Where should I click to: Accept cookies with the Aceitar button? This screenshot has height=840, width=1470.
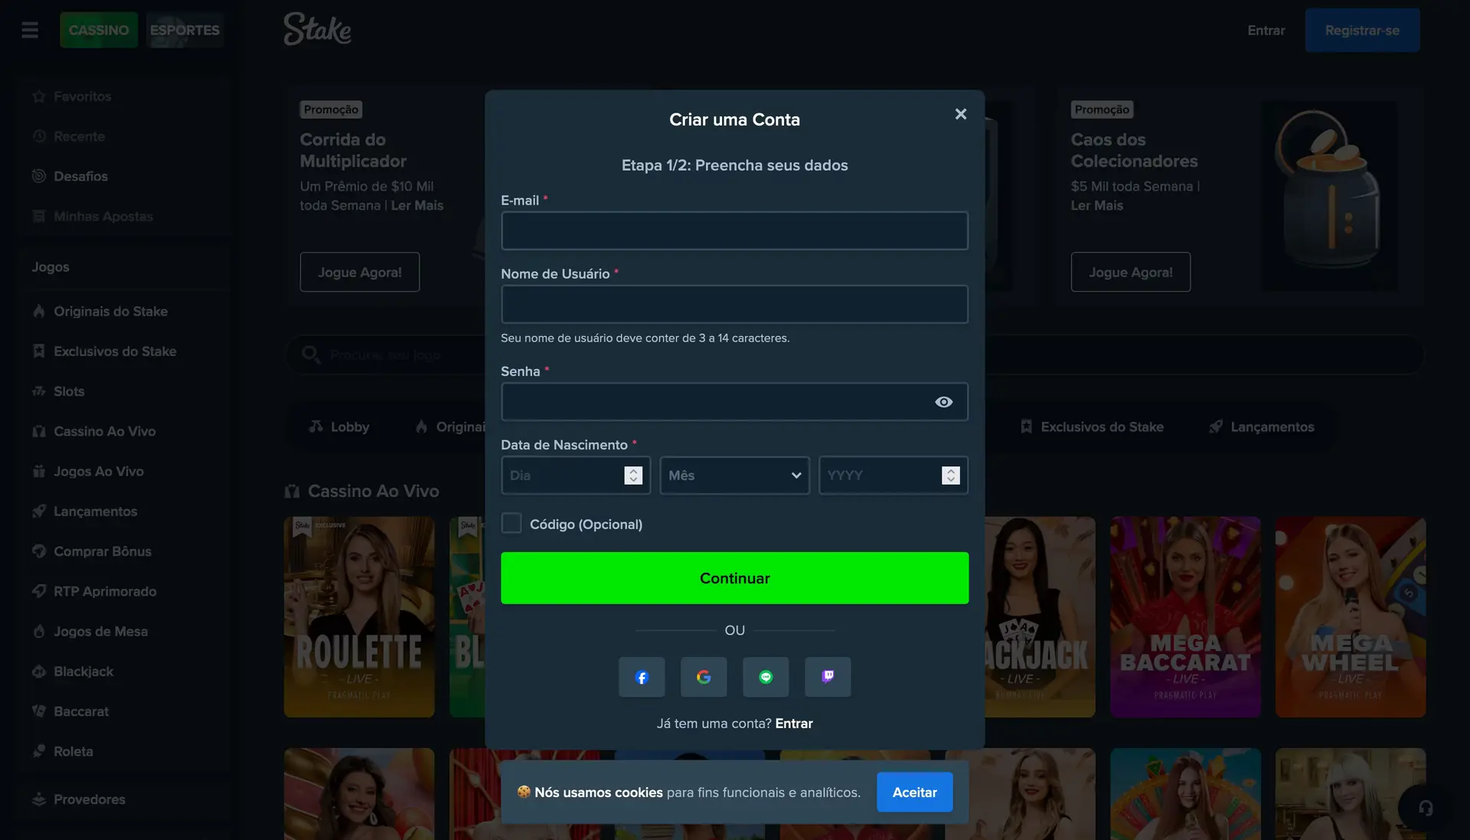(x=914, y=793)
